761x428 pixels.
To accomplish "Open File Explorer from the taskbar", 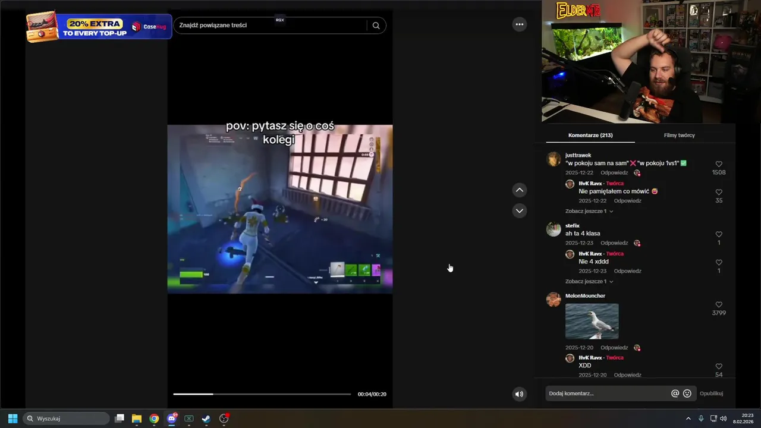I will point(137,418).
